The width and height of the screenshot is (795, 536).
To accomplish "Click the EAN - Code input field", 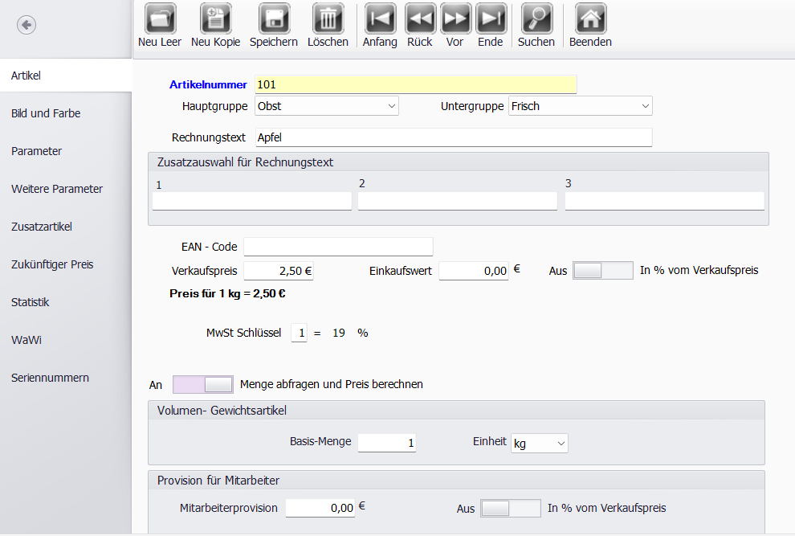I will click(x=338, y=247).
